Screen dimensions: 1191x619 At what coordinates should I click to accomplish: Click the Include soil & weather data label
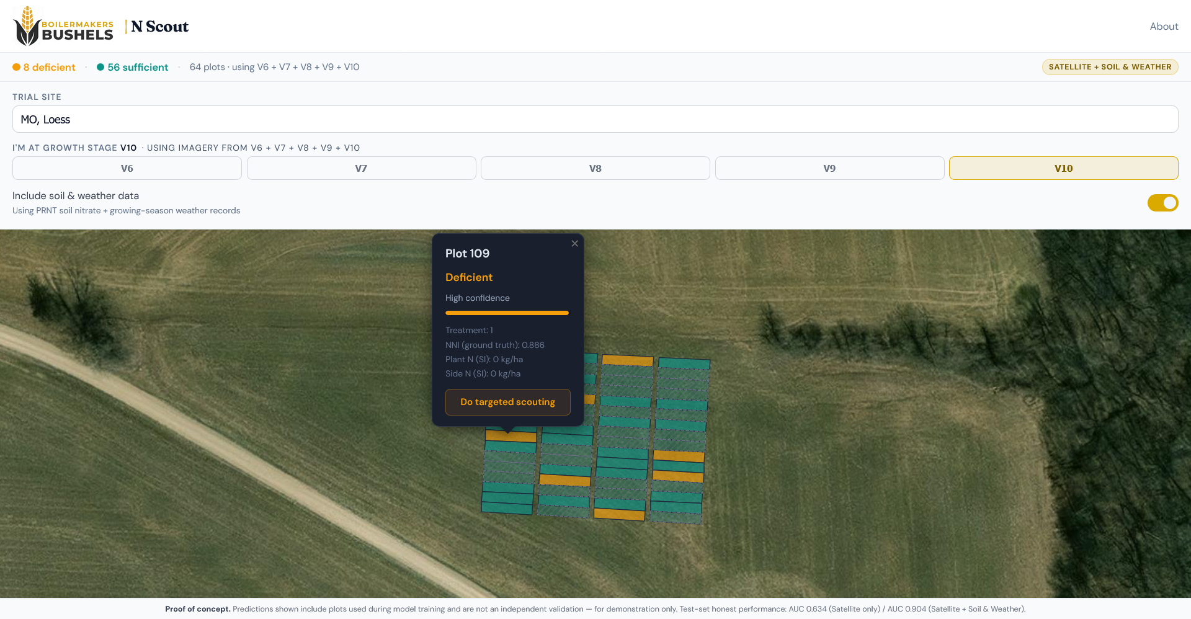tap(76, 196)
